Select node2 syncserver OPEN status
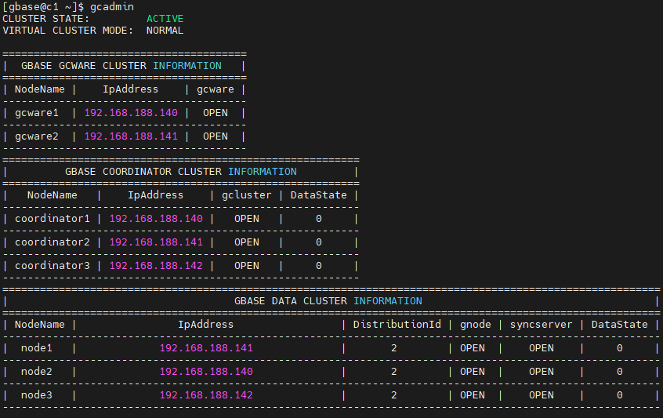This screenshot has height=418, width=663. pos(542,372)
